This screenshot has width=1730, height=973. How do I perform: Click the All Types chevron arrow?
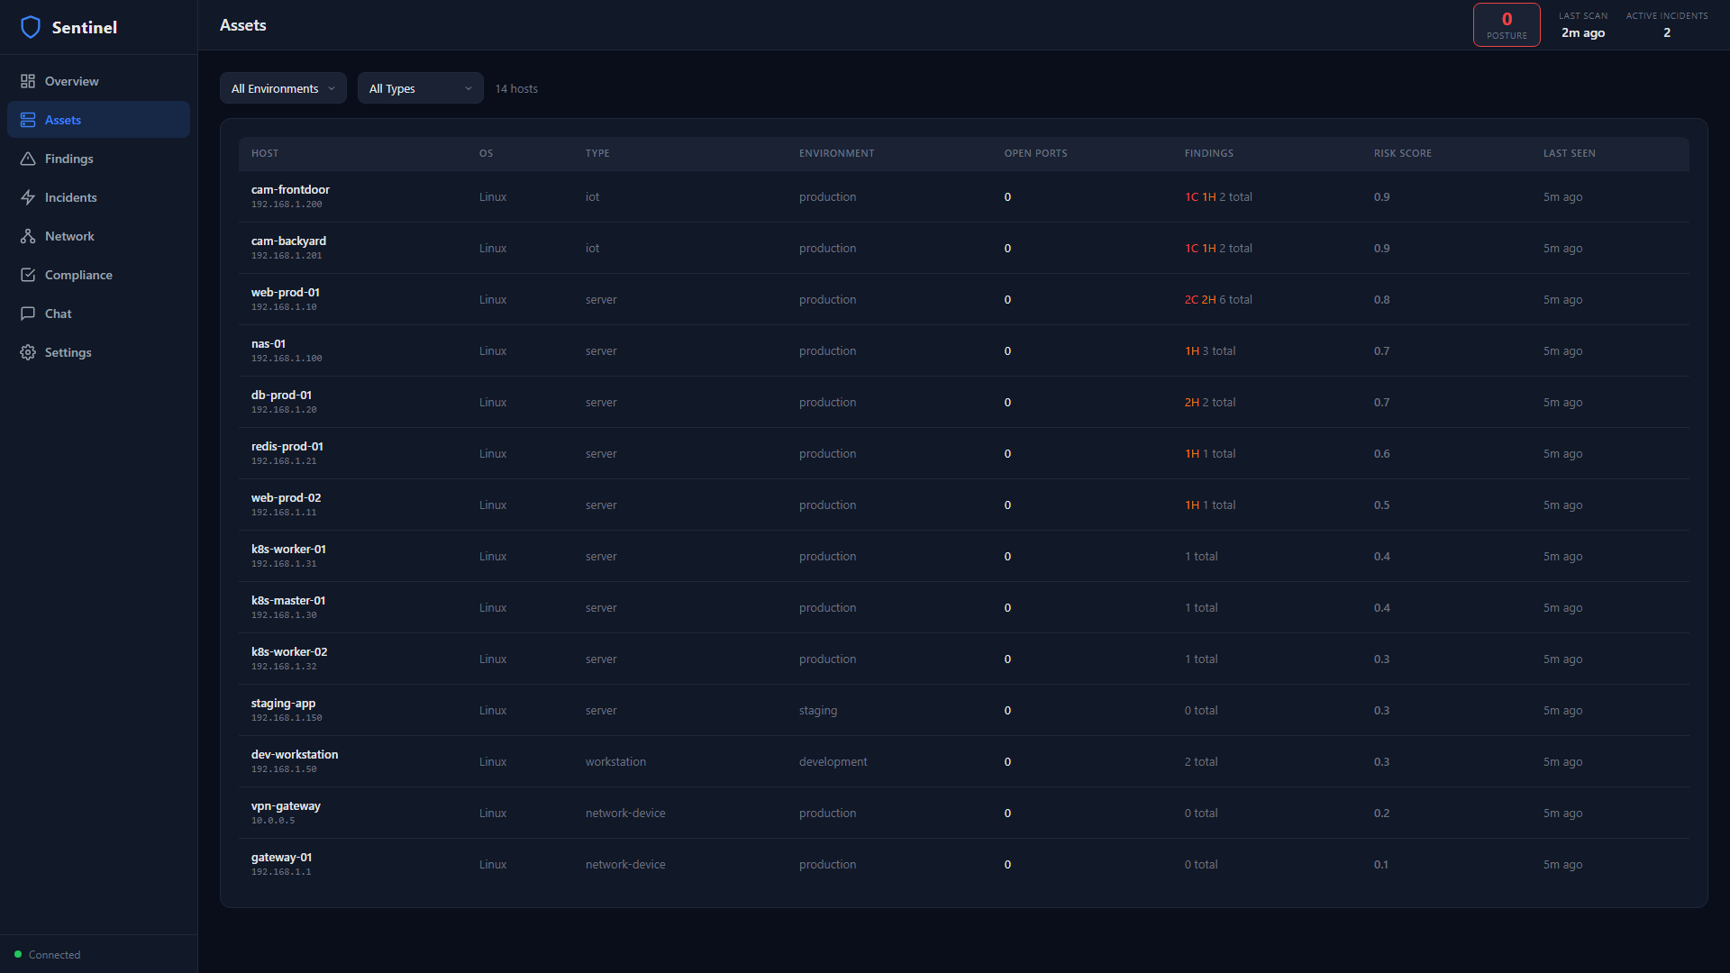click(x=469, y=88)
